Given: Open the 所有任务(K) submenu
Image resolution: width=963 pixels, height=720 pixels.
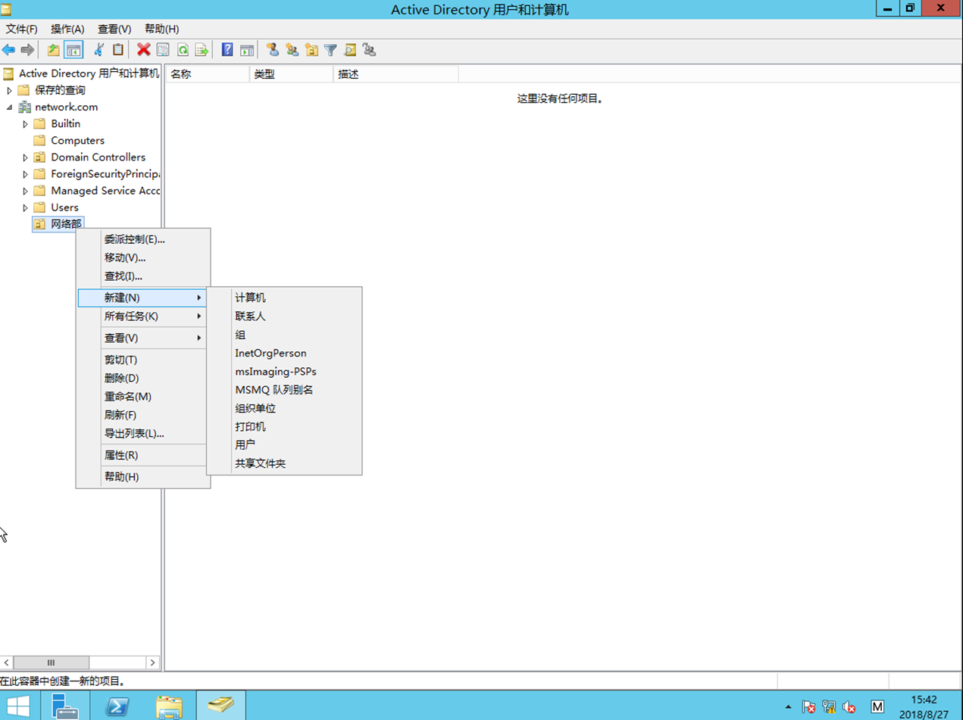Looking at the screenshot, I should (142, 316).
